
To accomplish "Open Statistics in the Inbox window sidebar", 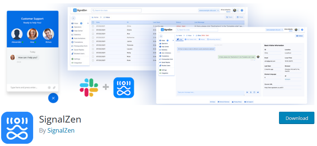I will [76, 35].
